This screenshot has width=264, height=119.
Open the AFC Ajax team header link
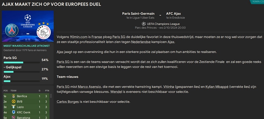(173, 14)
